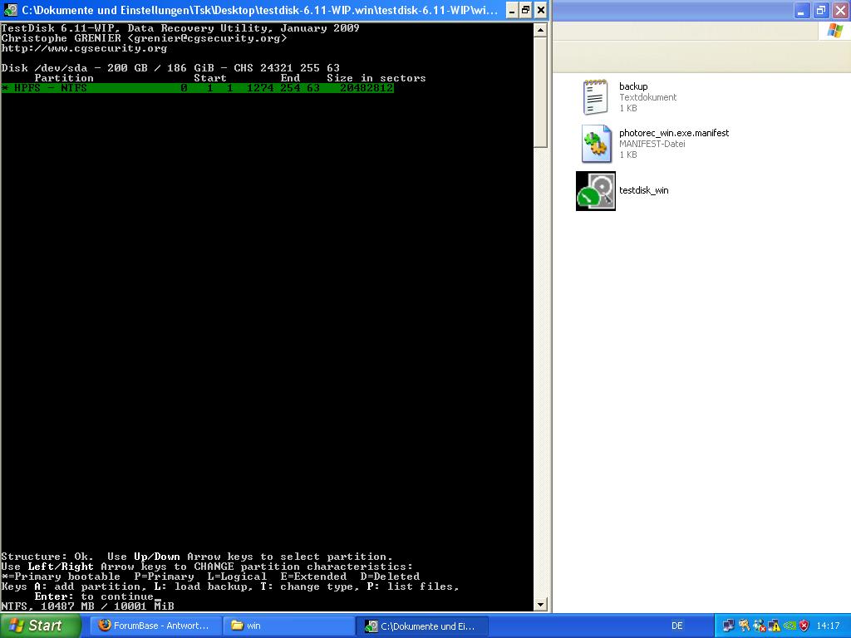Switch to the win folder taskbar button
Image resolution: width=851 pixels, height=638 pixels.
(288, 626)
